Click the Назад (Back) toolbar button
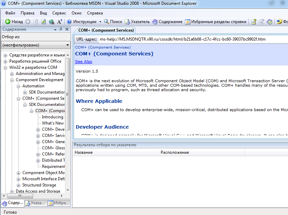Image resolution: width=288 pixels, height=215 pixels. (x=14, y=22)
